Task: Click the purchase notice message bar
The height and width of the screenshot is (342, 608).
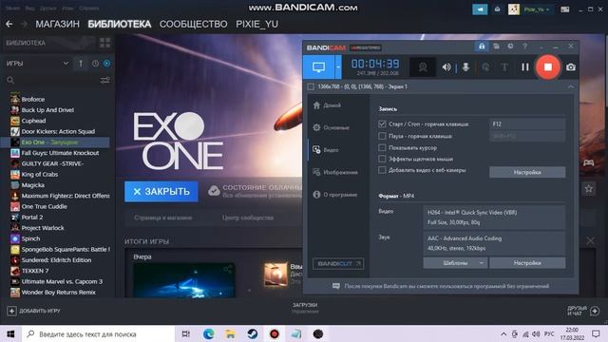Action: click(441, 286)
